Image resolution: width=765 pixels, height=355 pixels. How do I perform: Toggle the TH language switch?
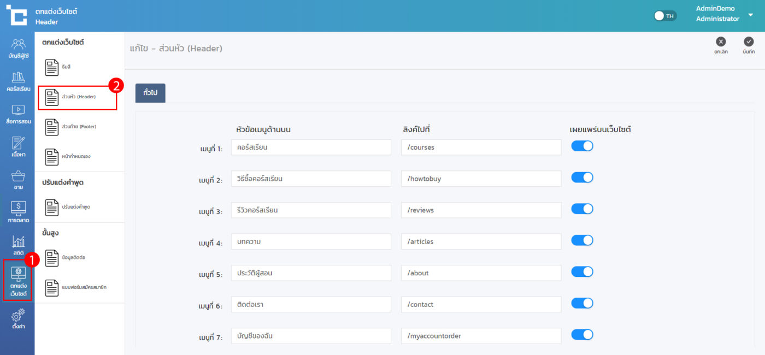[x=665, y=16]
